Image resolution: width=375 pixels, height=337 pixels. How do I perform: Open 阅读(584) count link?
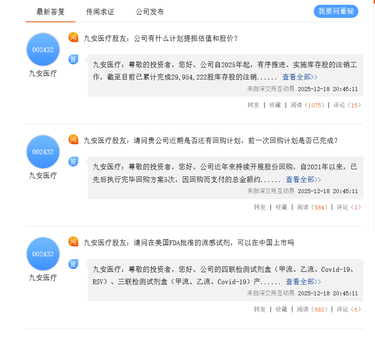point(312,207)
